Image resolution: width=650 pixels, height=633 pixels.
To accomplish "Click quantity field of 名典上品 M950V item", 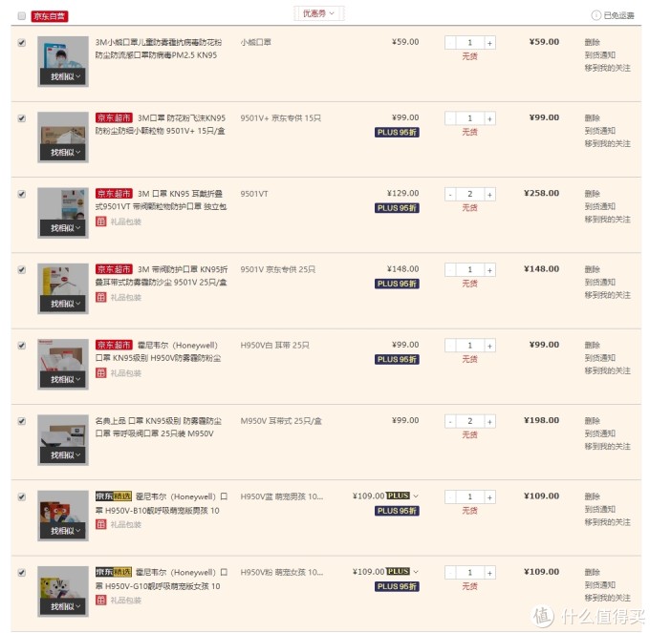I will click(x=470, y=422).
